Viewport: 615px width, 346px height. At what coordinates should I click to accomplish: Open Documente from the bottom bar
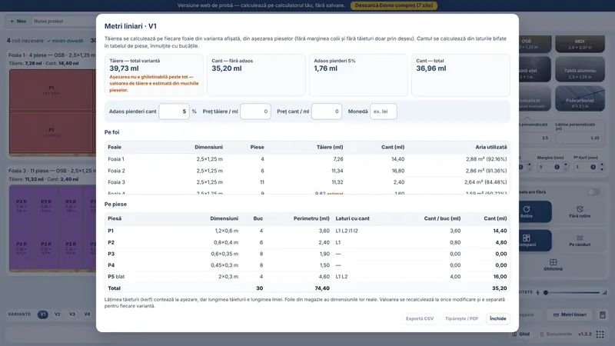tap(555, 334)
